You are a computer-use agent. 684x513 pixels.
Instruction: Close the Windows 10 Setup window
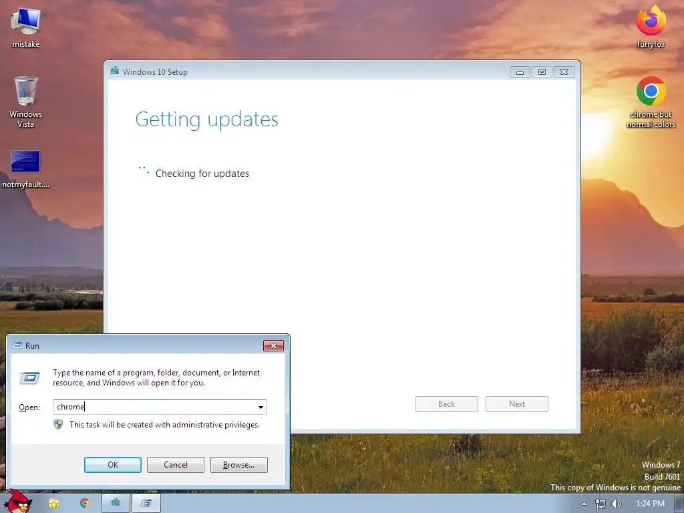coord(564,72)
